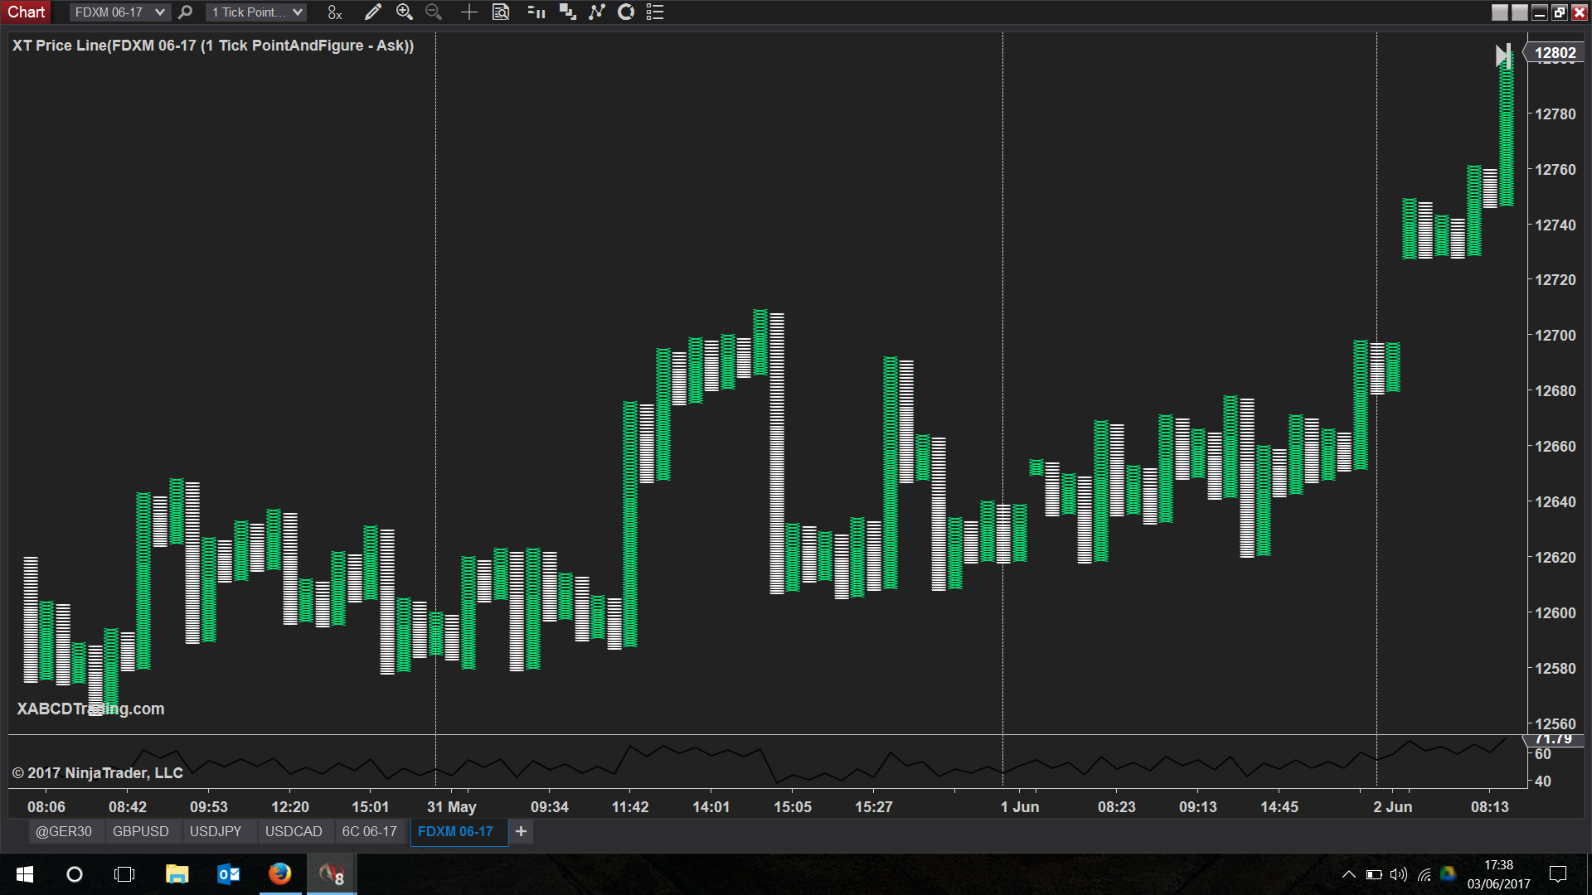The image size is (1592, 895).
Task: Click the instrument search magnifier icon
Action: click(x=186, y=12)
